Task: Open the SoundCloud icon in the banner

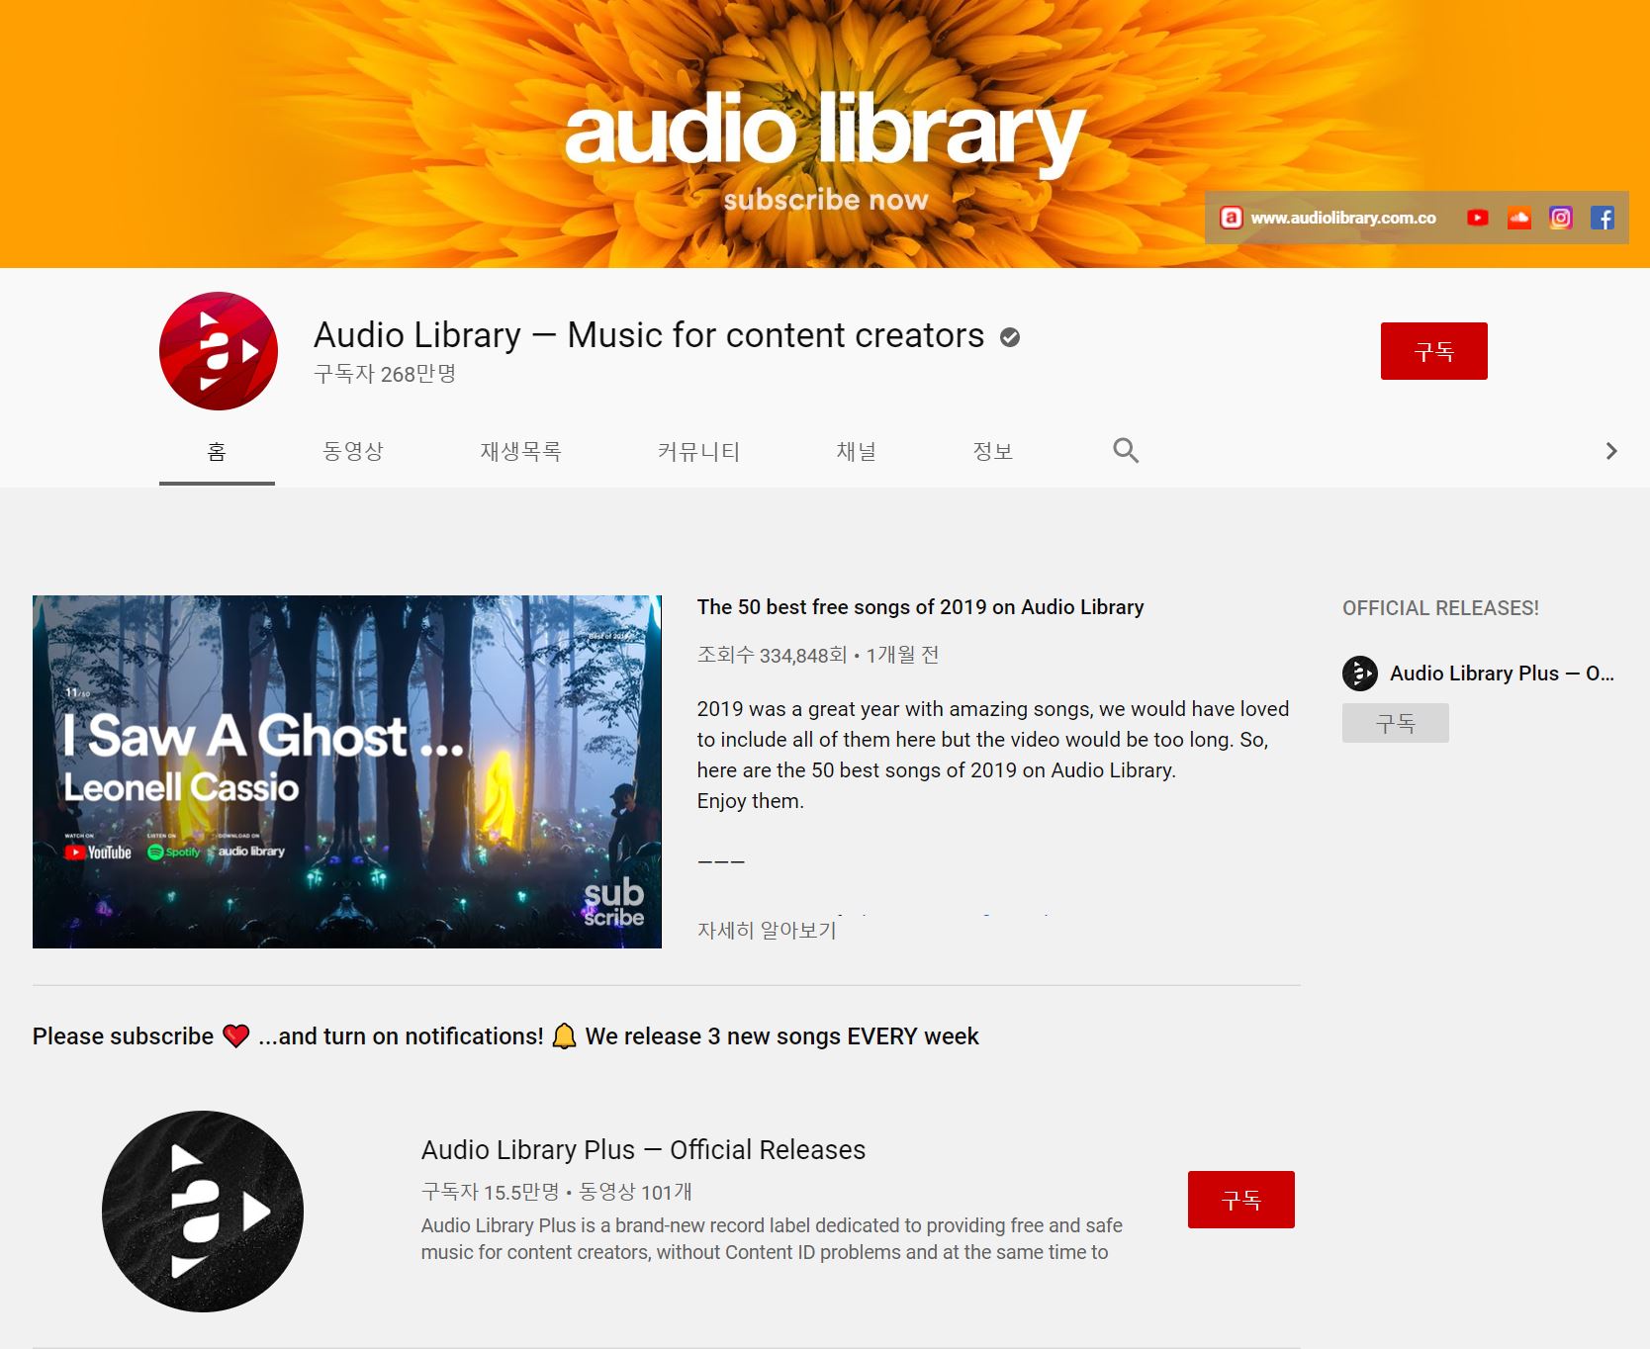Action: [1518, 218]
